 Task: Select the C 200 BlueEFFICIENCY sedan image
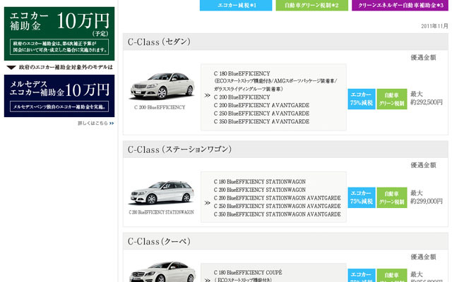coord(162,85)
